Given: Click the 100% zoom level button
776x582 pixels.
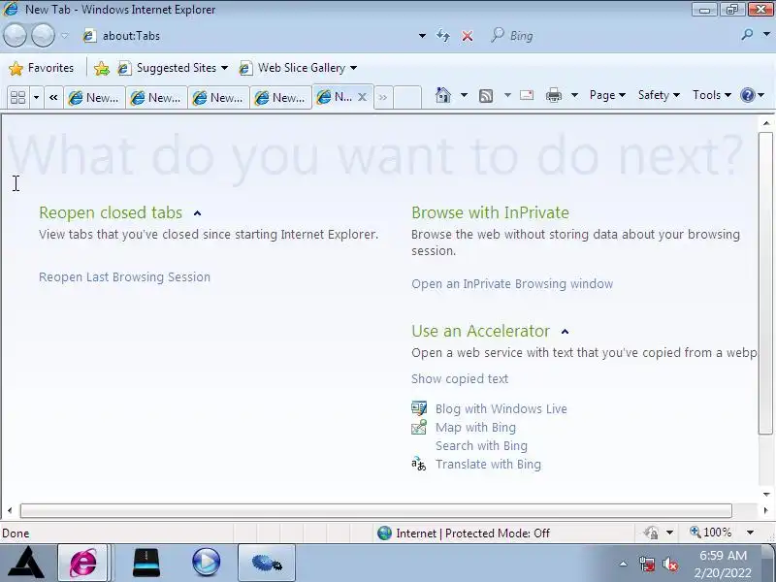Looking at the screenshot, I should [711, 533].
